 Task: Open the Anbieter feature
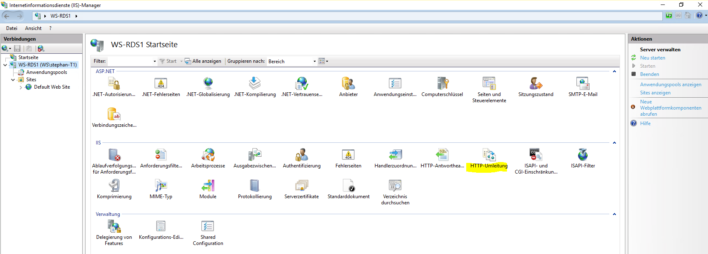348,87
